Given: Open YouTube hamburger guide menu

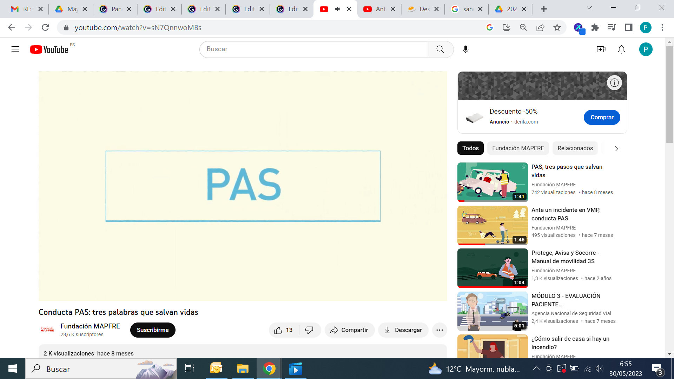Looking at the screenshot, I should [x=15, y=49].
